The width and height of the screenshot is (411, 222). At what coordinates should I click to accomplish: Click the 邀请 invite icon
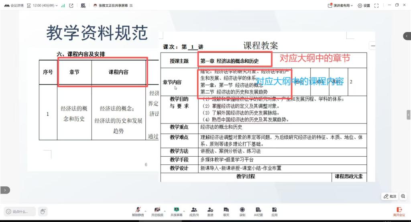point(210,211)
